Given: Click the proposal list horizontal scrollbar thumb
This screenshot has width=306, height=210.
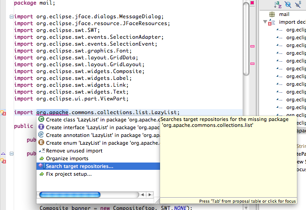Looking at the screenshot, I should click(70, 194).
